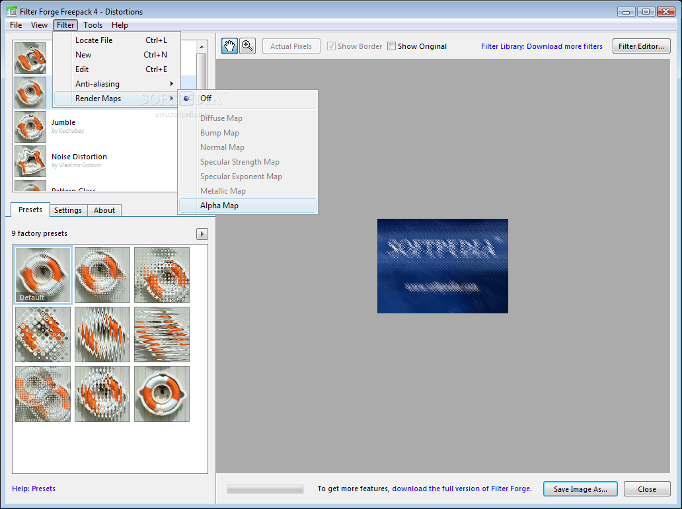Switch to the Settings tab
The height and width of the screenshot is (509, 682).
(x=68, y=210)
